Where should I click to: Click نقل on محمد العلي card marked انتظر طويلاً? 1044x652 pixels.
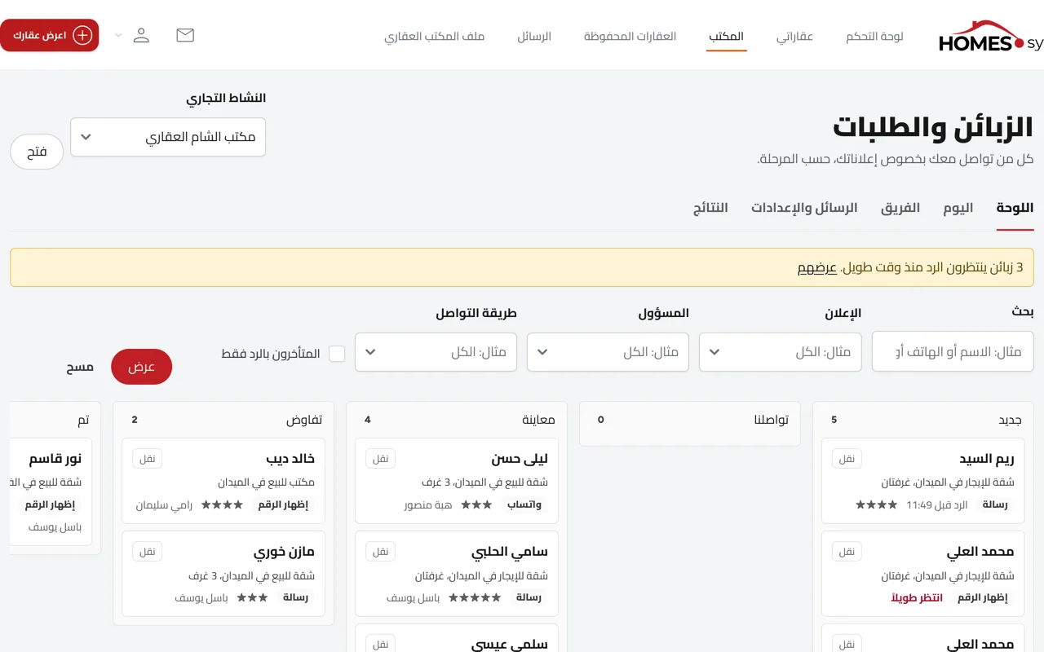coord(847,552)
